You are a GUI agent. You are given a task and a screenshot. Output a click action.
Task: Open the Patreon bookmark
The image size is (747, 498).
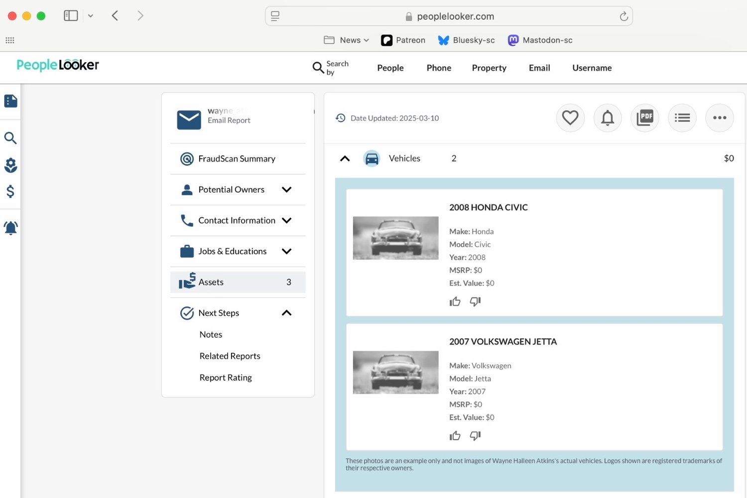(403, 40)
